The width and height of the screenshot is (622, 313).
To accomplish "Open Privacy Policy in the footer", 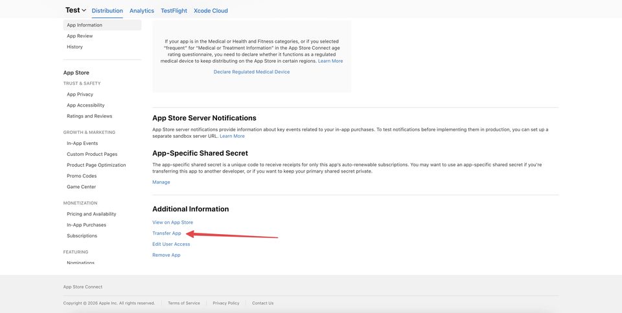I will pos(225,303).
